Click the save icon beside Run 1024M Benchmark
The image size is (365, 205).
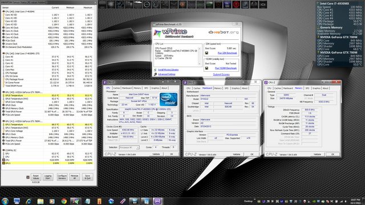pyautogui.click(x=206, y=68)
